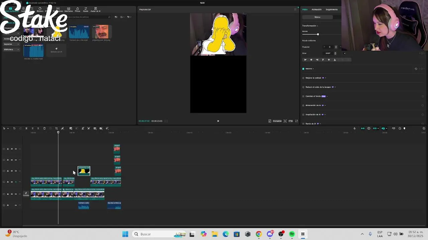Switch to the Animación tab
The width and height of the screenshot is (428, 240).
point(317,9)
